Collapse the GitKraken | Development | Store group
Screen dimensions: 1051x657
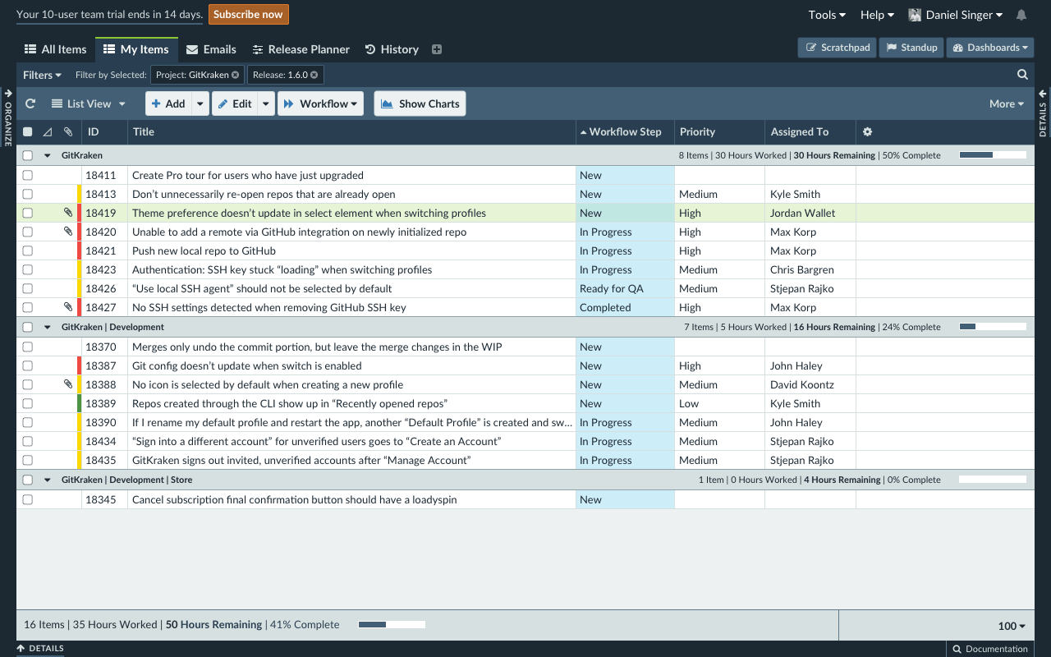tap(48, 480)
